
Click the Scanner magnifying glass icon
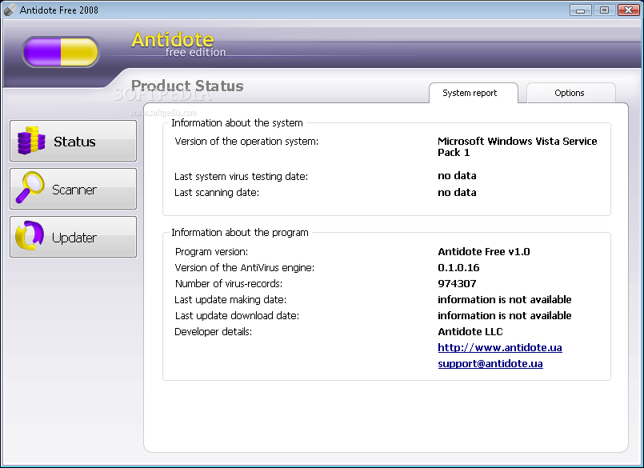pos(30,187)
